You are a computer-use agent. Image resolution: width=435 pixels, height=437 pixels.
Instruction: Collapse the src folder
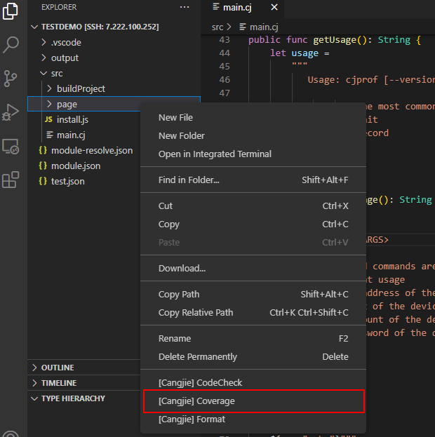pos(56,73)
